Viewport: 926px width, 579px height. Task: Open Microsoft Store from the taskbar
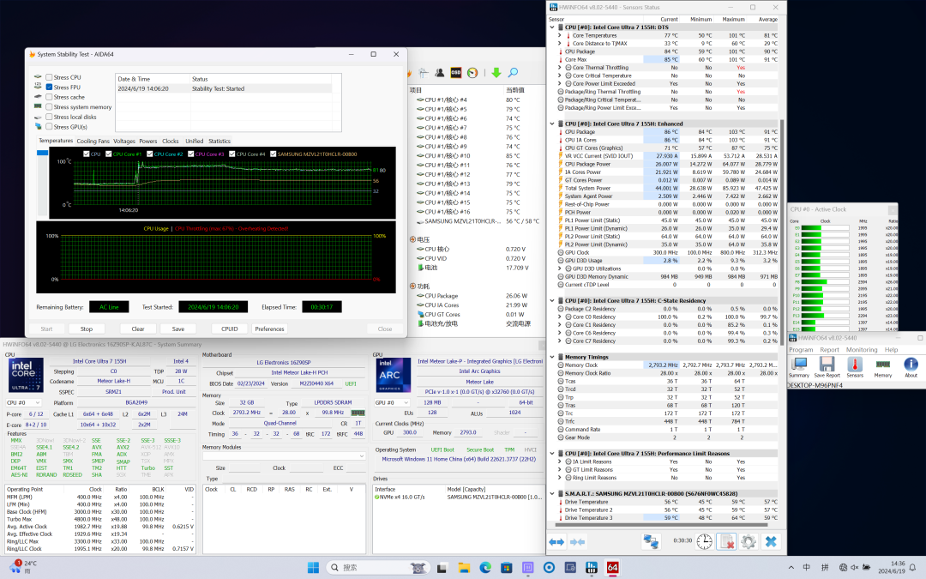pyautogui.click(x=506, y=568)
